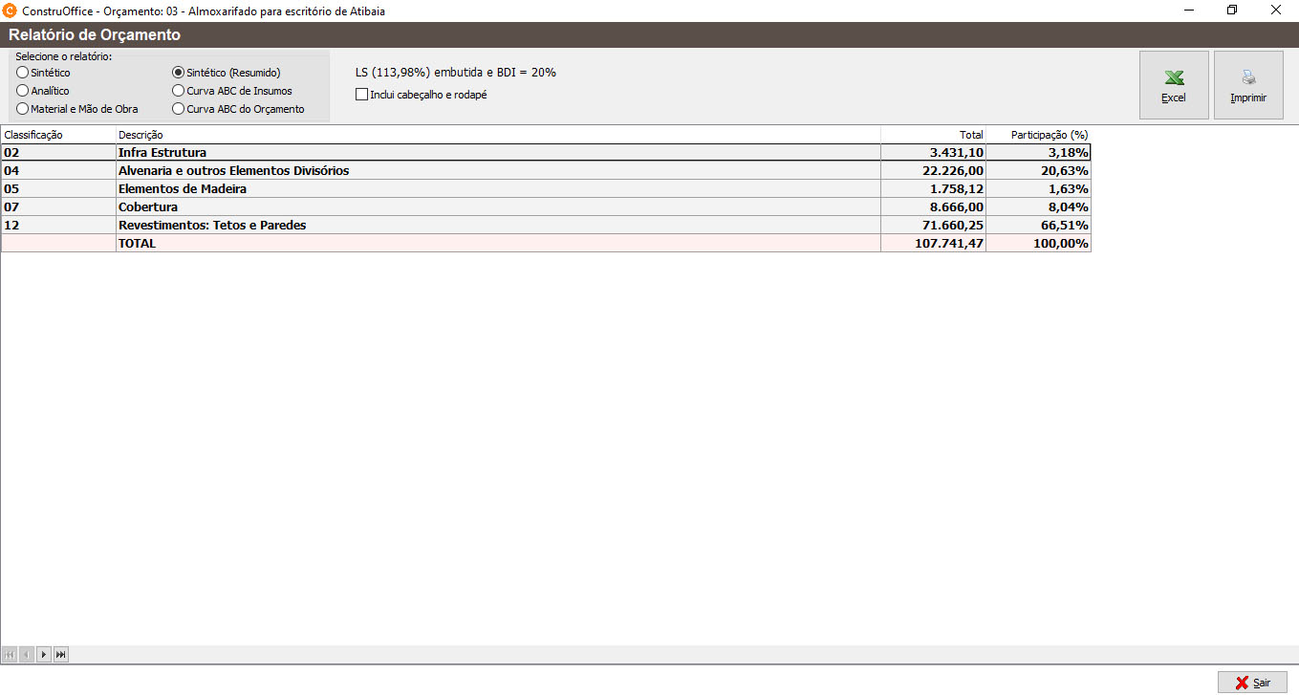Click the Total column header

pos(933,135)
